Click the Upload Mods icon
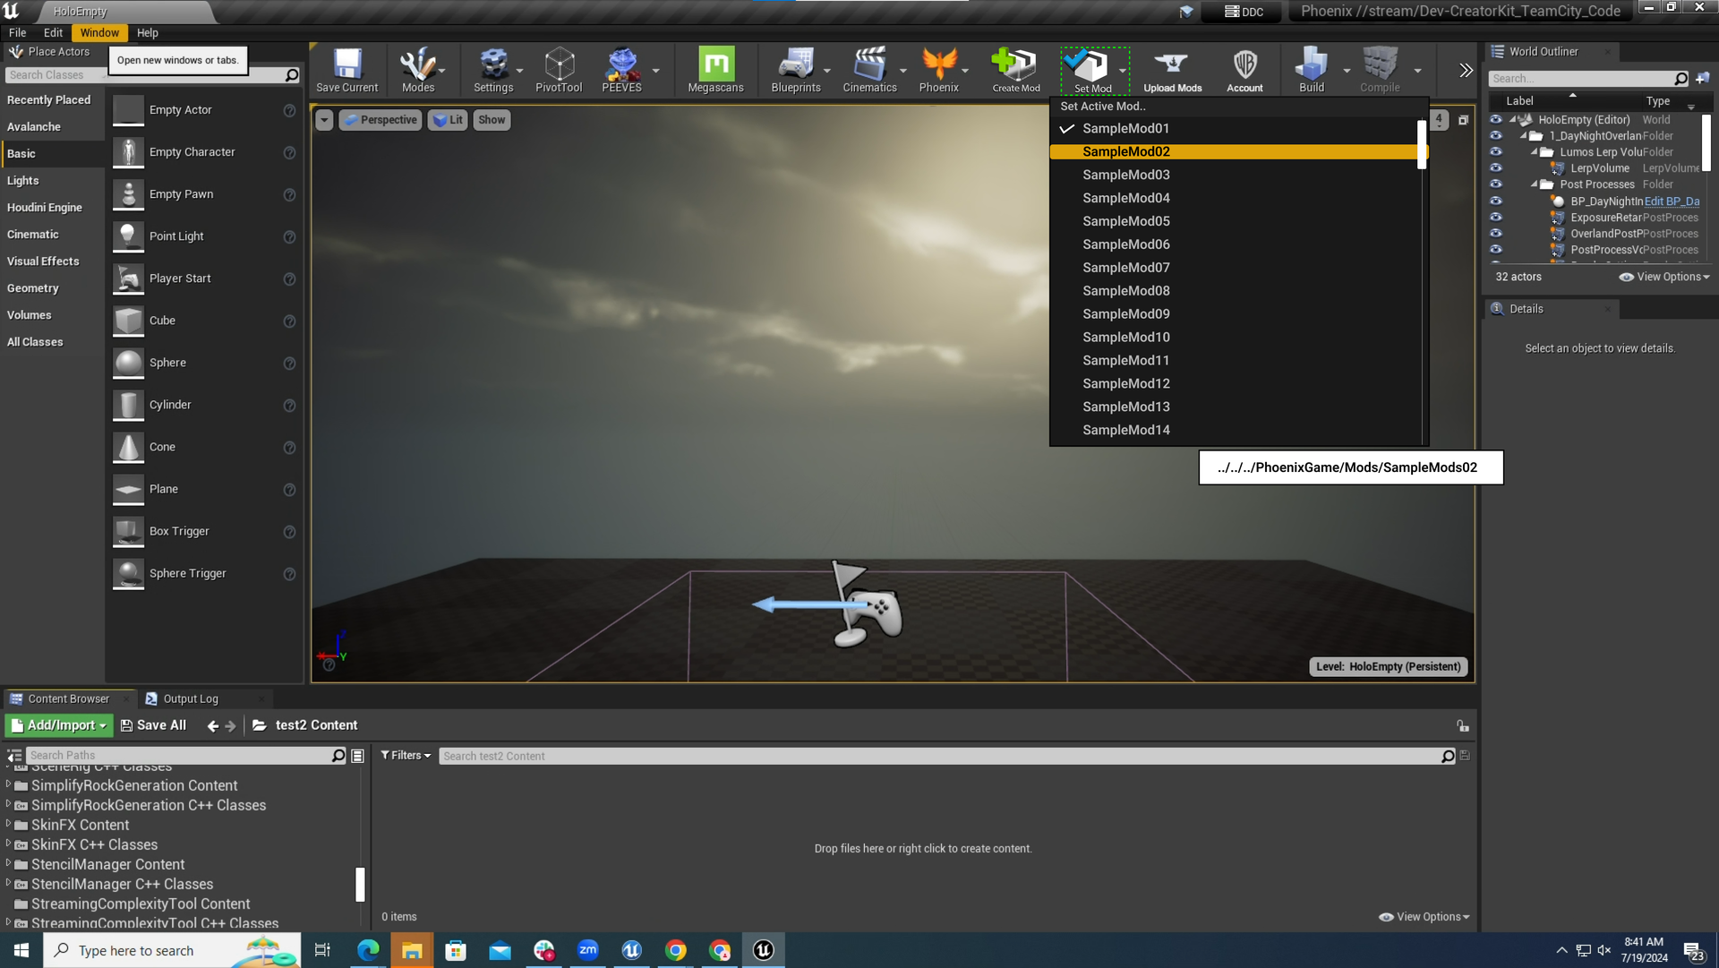 click(1172, 70)
